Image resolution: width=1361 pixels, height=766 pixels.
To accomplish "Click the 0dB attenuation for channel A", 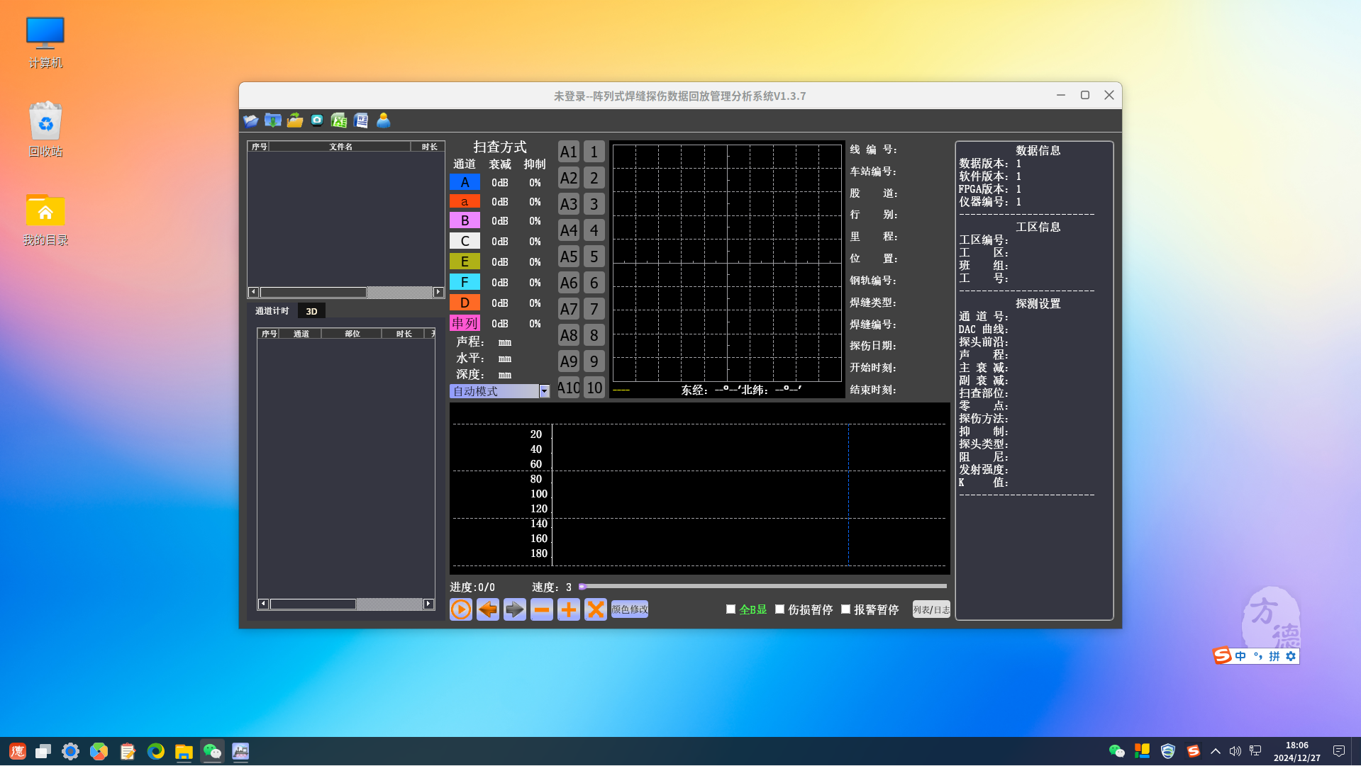I will click(500, 183).
